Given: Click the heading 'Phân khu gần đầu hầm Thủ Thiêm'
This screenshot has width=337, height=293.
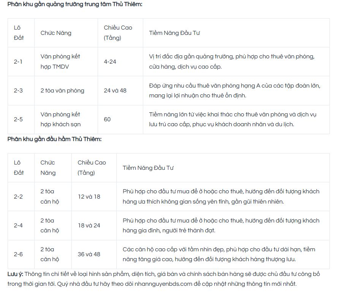Looking at the screenshot, I should [54, 139].
